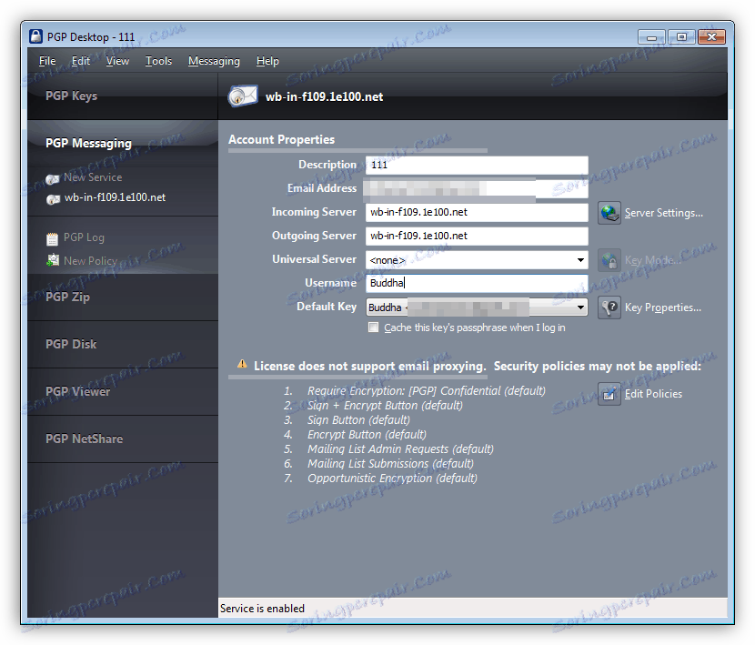Click the Edit Policies link
The image size is (755, 645).
pos(653,394)
